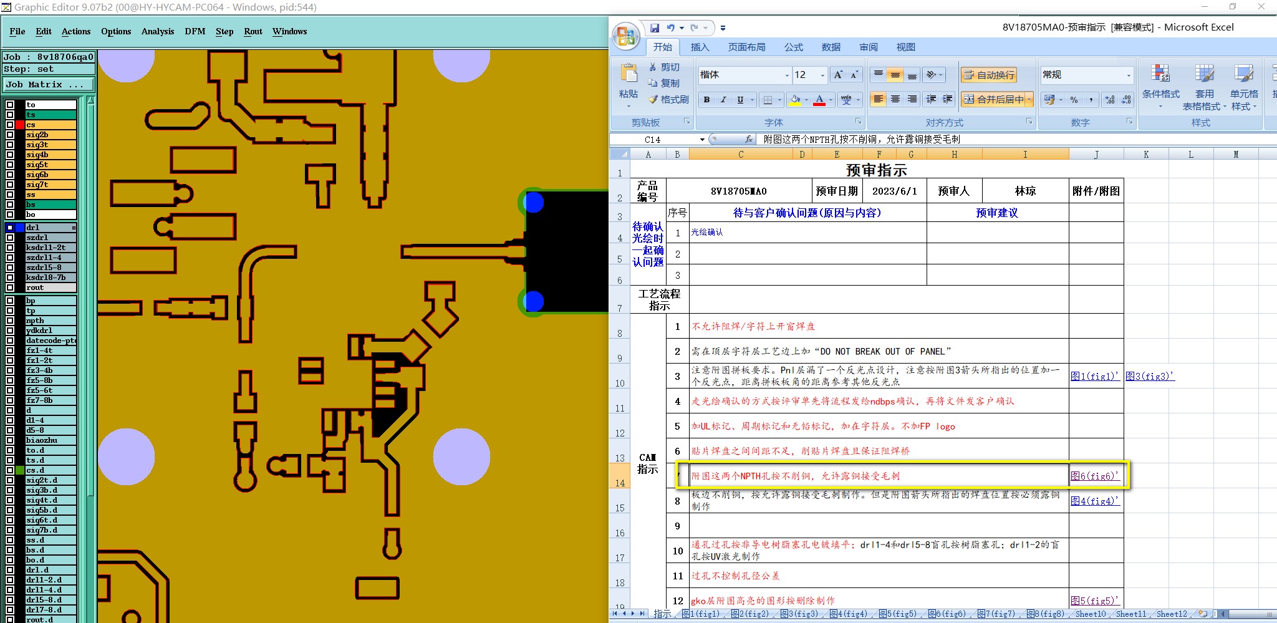Open sheet tab 图6(fig6)
This screenshot has height=623, width=1277.
pos(946,614)
